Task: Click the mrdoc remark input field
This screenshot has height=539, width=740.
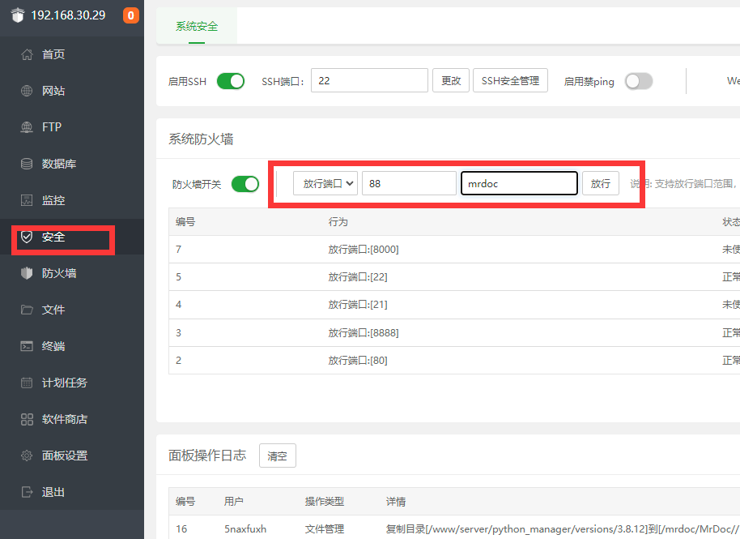Action: click(519, 183)
